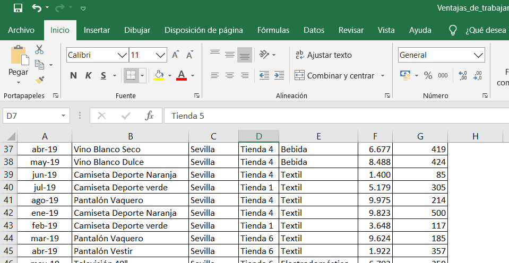Open the Undo history dropdown arrow
This screenshot has height=263, width=509.
click(x=47, y=8)
